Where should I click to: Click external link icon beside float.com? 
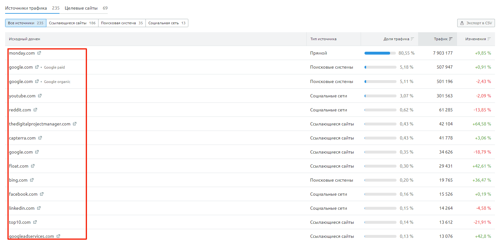click(x=33, y=166)
